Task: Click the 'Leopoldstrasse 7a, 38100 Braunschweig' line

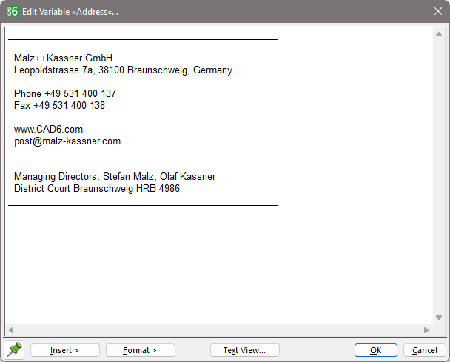Action: 123,70
